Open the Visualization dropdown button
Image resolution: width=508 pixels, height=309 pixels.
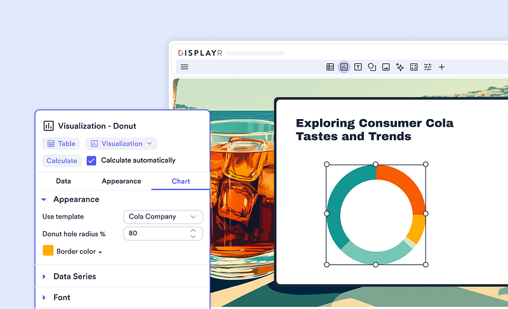point(121,144)
